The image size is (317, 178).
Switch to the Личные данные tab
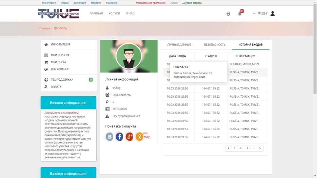pyautogui.click(x=179, y=45)
